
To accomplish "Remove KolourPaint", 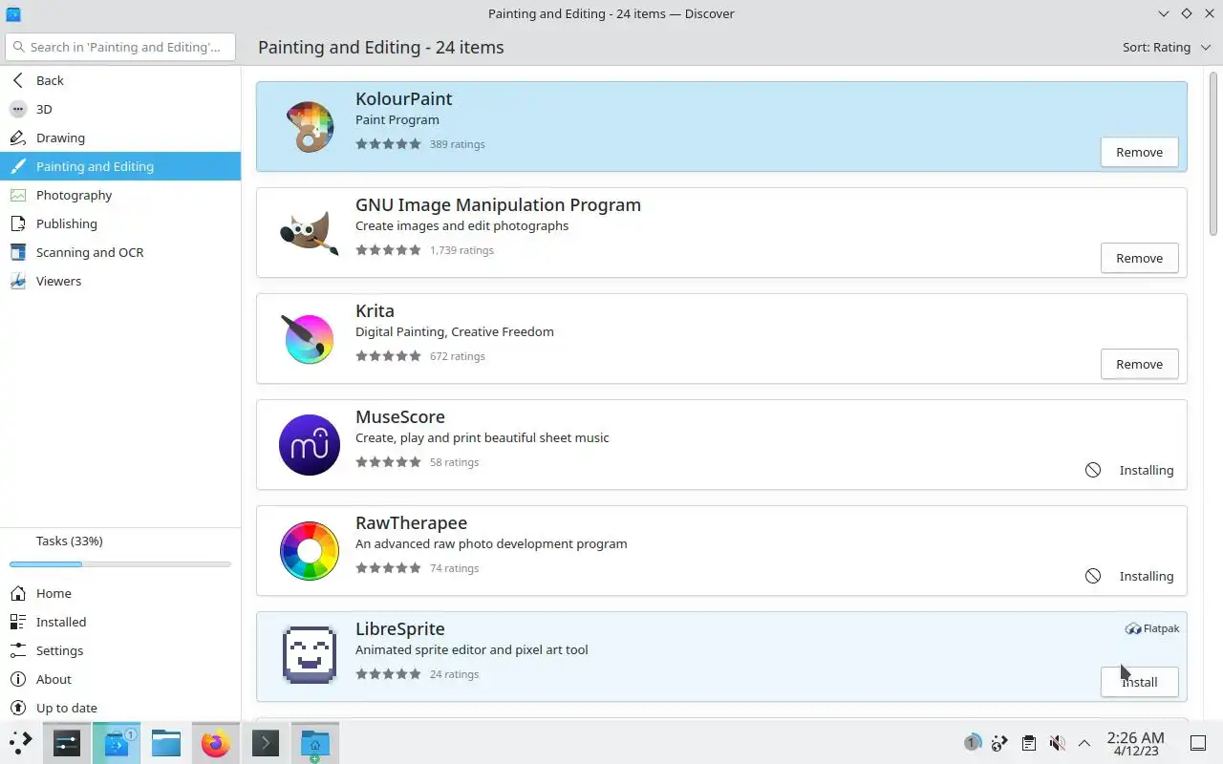I will pyautogui.click(x=1139, y=152).
